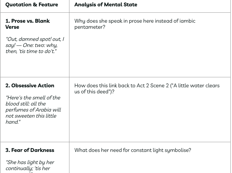Select the "1. Prose vs. Blank Verse" heading
Viewport: 232px width, 173px height.
click(x=28, y=24)
